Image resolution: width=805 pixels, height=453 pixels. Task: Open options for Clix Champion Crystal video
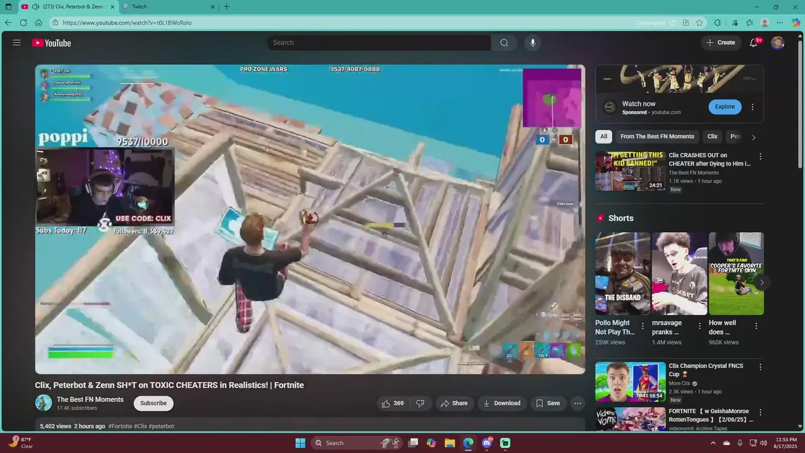click(x=760, y=367)
